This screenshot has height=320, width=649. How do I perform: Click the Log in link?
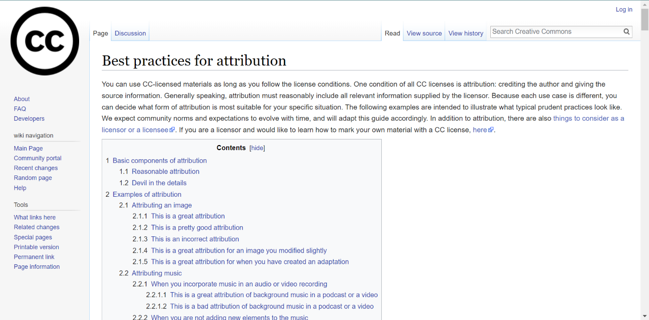(624, 10)
